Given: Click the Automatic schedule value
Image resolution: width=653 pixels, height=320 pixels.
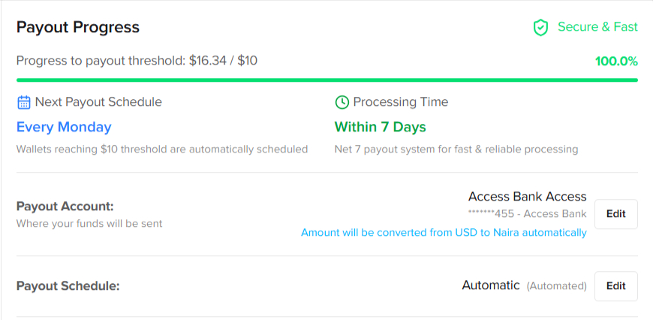Looking at the screenshot, I should coord(491,285).
